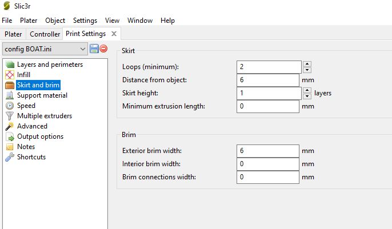Click the Distance from object field
Viewport: 392px width, 229px height.
(x=267, y=80)
